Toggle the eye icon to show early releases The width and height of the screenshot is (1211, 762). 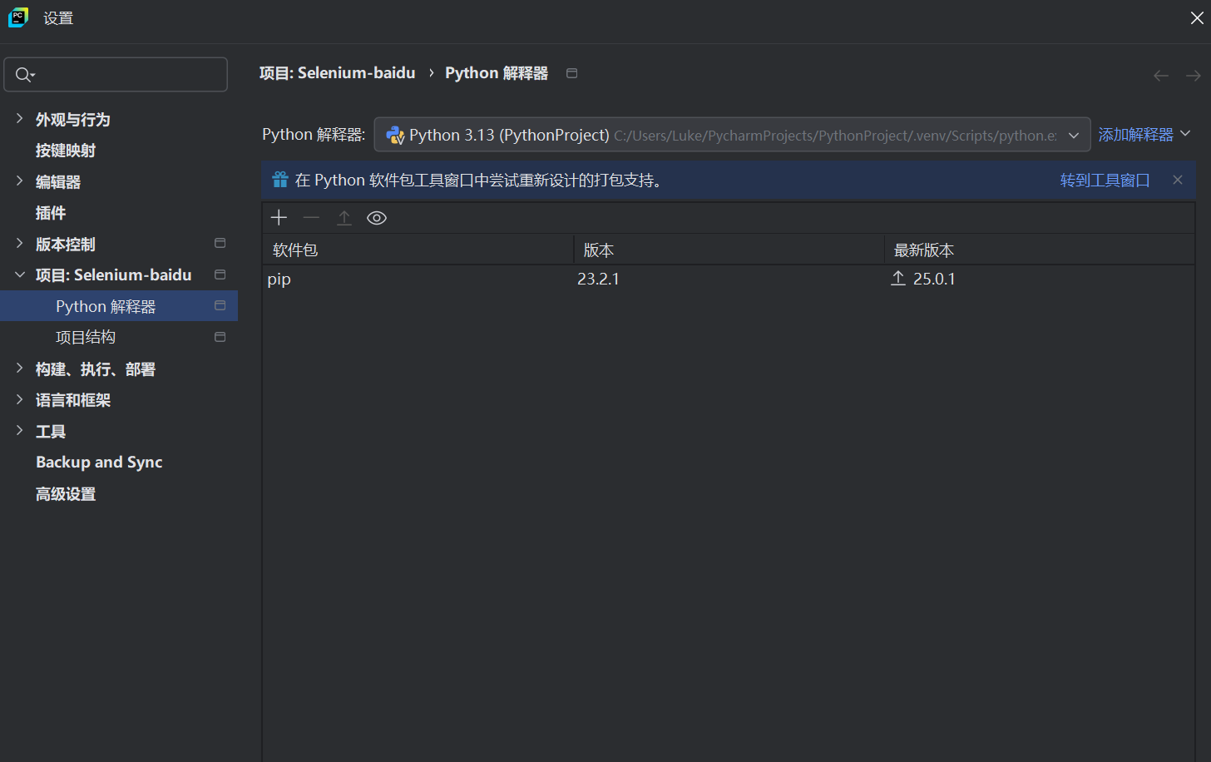[376, 217]
